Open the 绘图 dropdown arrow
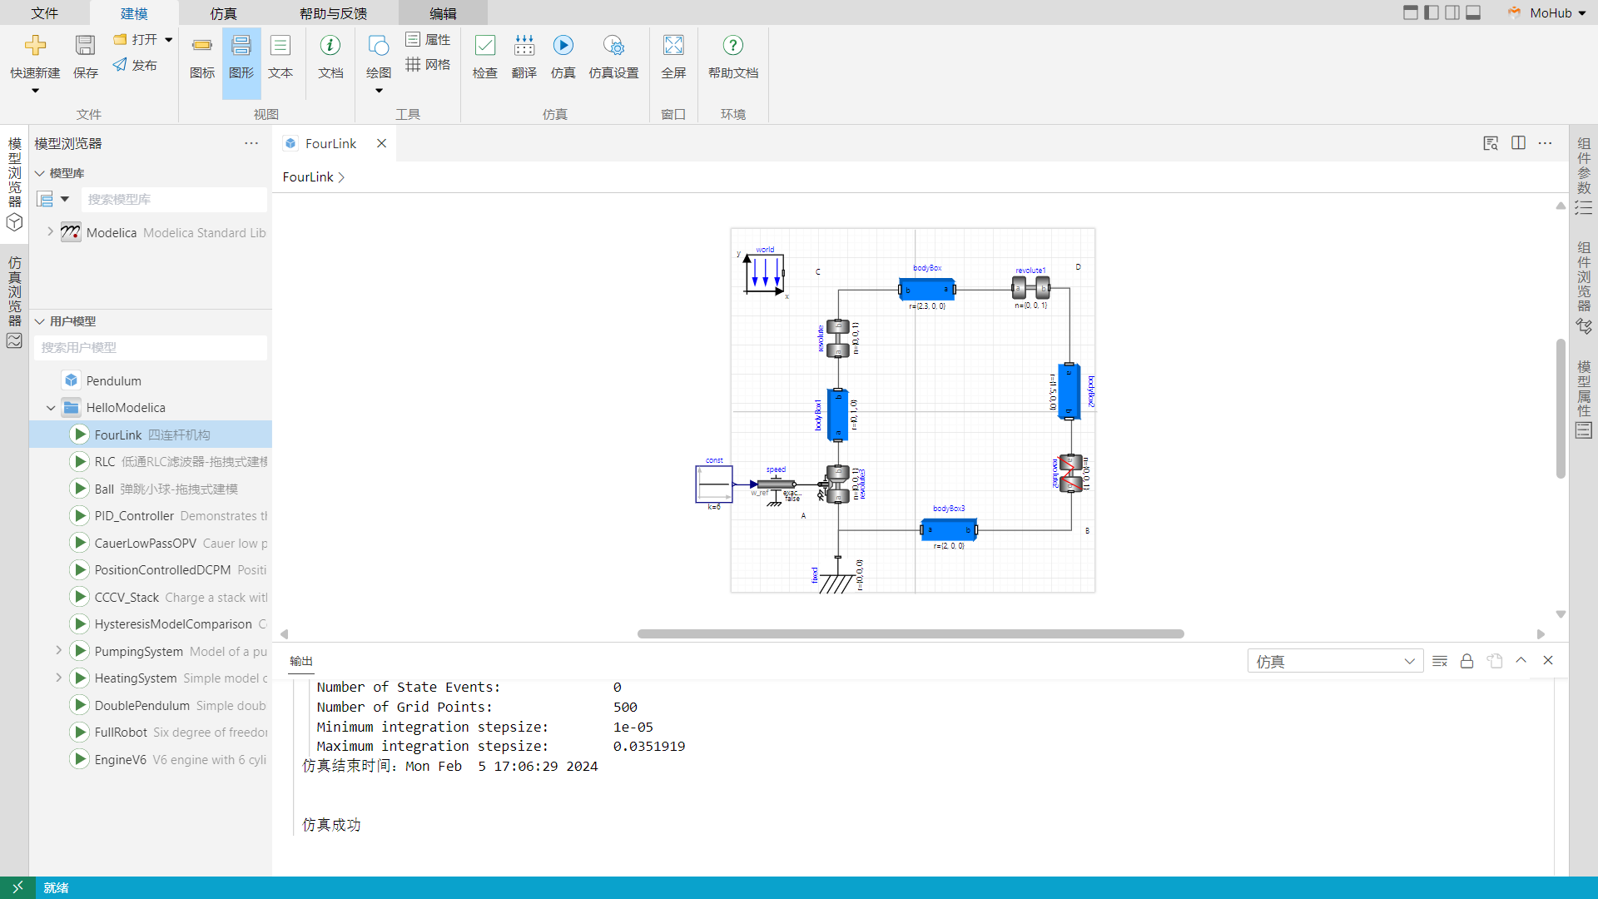 click(x=379, y=91)
